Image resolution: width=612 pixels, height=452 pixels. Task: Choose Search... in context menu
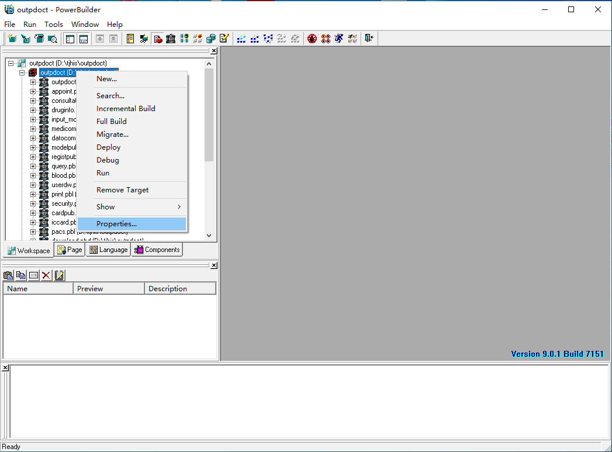(132, 96)
